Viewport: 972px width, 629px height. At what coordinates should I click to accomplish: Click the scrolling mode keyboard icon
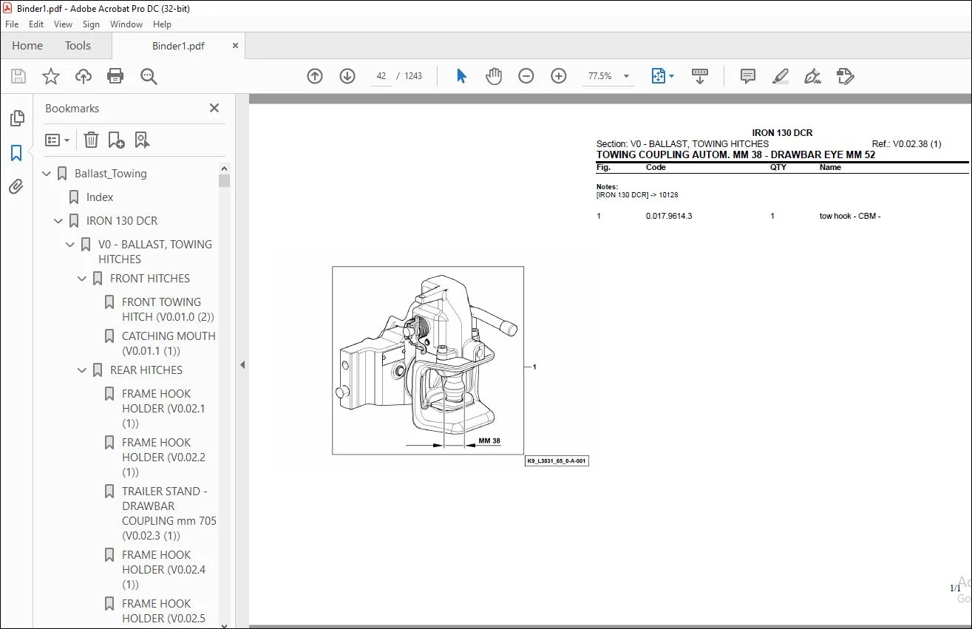click(x=700, y=76)
